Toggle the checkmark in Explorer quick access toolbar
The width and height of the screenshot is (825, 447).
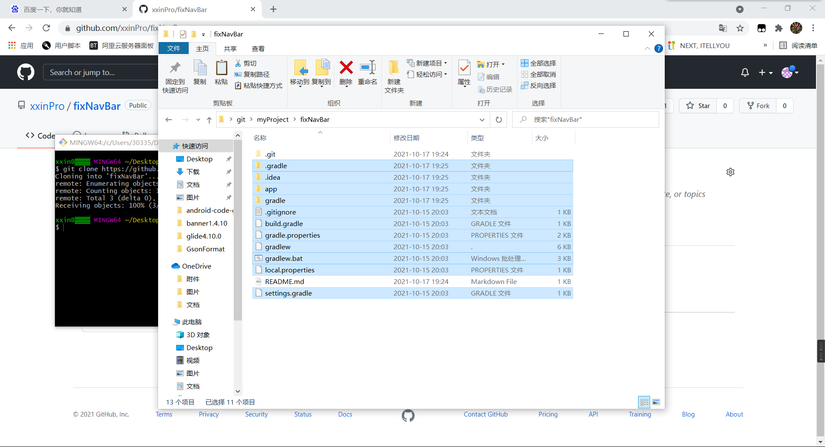pos(183,34)
